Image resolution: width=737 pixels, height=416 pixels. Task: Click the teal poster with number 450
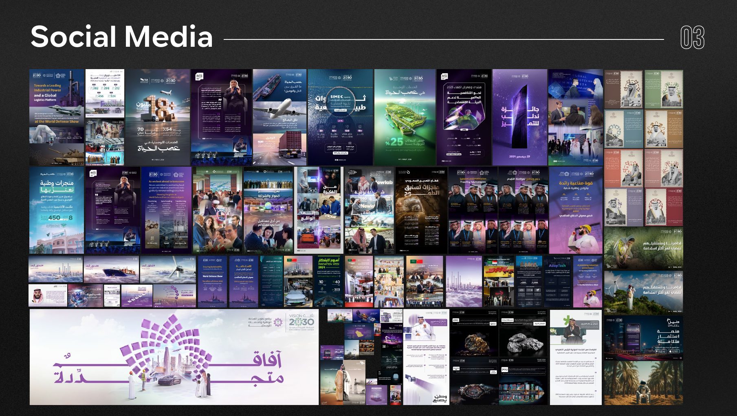pyautogui.click(x=57, y=210)
